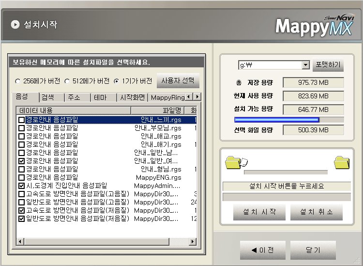Click the 데이터 내용 column header

coord(74,110)
